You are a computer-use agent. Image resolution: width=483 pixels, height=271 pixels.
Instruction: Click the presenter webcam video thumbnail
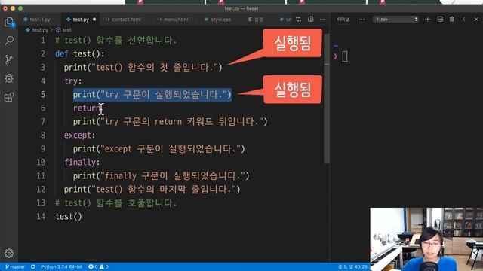click(426, 239)
